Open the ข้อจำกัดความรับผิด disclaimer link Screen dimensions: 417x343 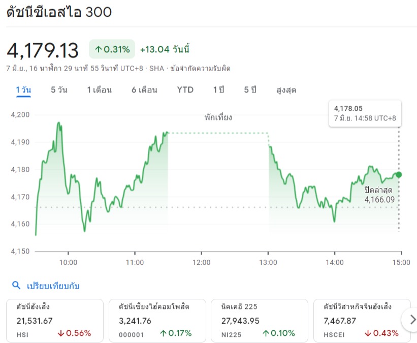[200, 69]
